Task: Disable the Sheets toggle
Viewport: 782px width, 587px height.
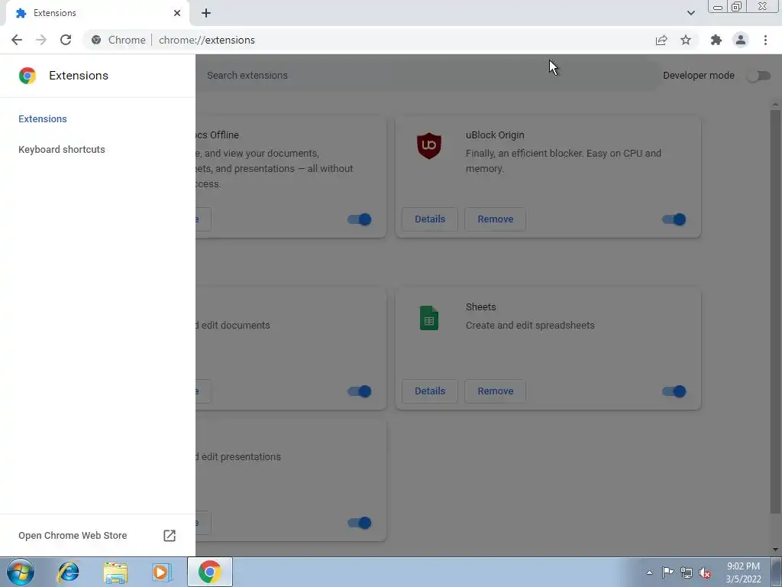Action: 674,391
